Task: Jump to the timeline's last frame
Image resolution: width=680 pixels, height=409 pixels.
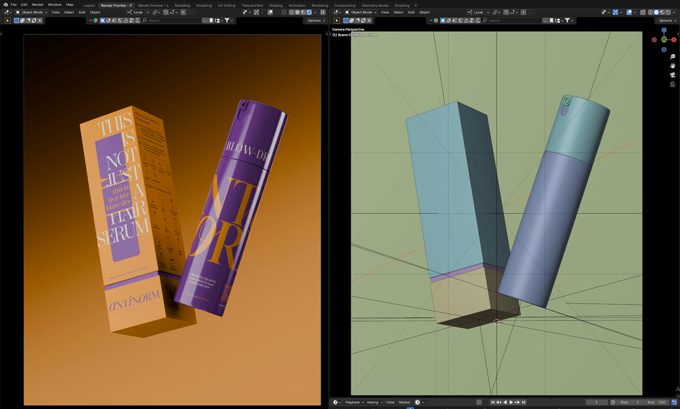Action: (x=524, y=402)
